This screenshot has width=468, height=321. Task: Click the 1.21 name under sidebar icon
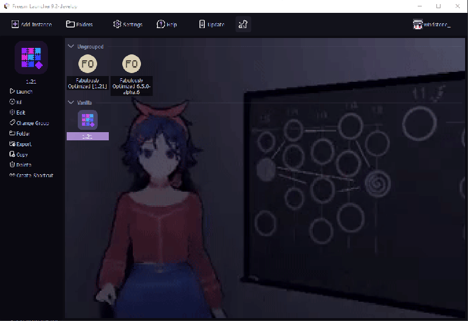tap(31, 81)
